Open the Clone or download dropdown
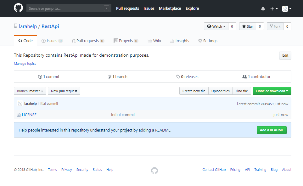 tap(272, 91)
